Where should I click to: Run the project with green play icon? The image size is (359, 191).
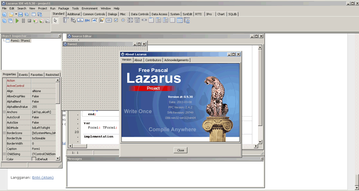(x=17, y=21)
